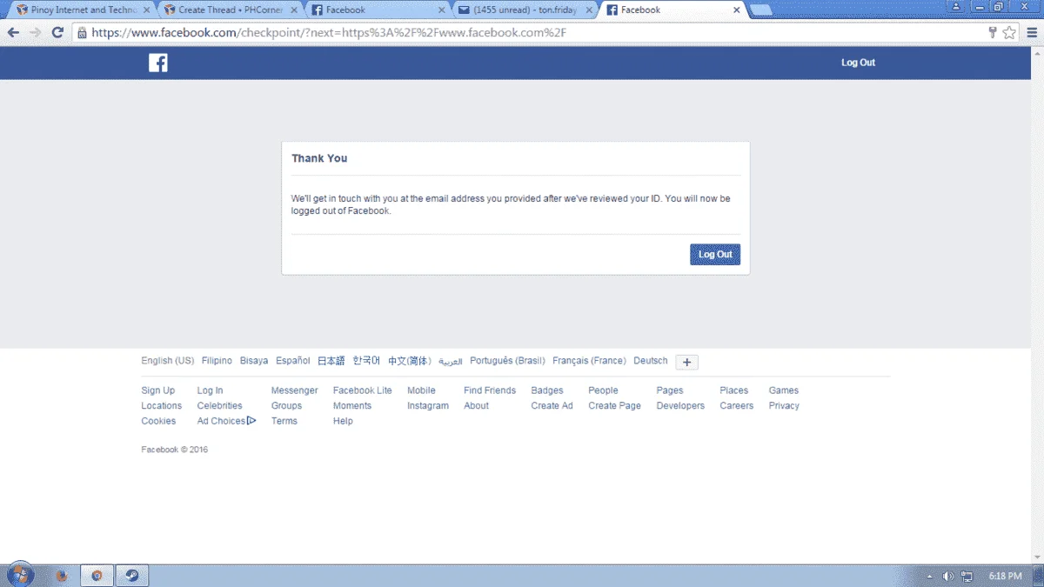The height and width of the screenshot is (587, 1044).
Task: Click the Facebook logo in the blue header
Action: pos(158,63)
